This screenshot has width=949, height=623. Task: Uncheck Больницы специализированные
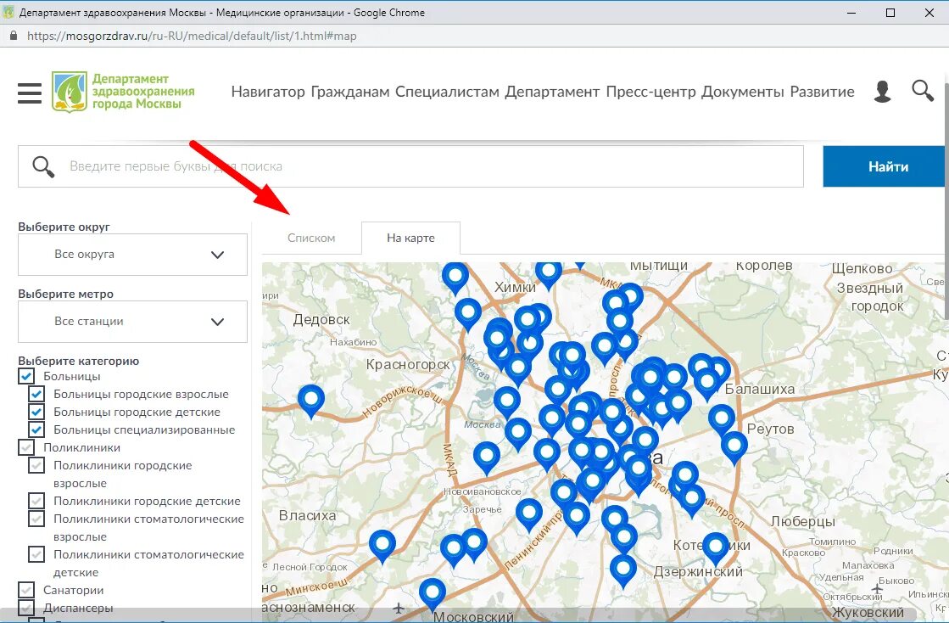(x=36, y=429)
